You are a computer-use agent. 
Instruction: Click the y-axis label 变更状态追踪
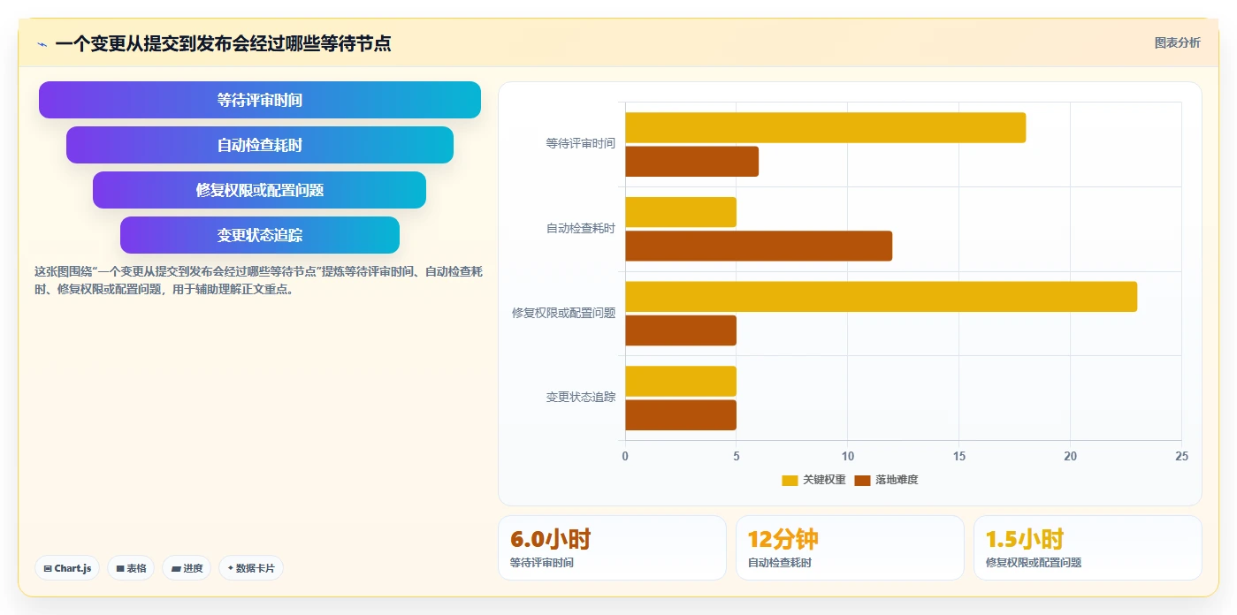[580, 398]
